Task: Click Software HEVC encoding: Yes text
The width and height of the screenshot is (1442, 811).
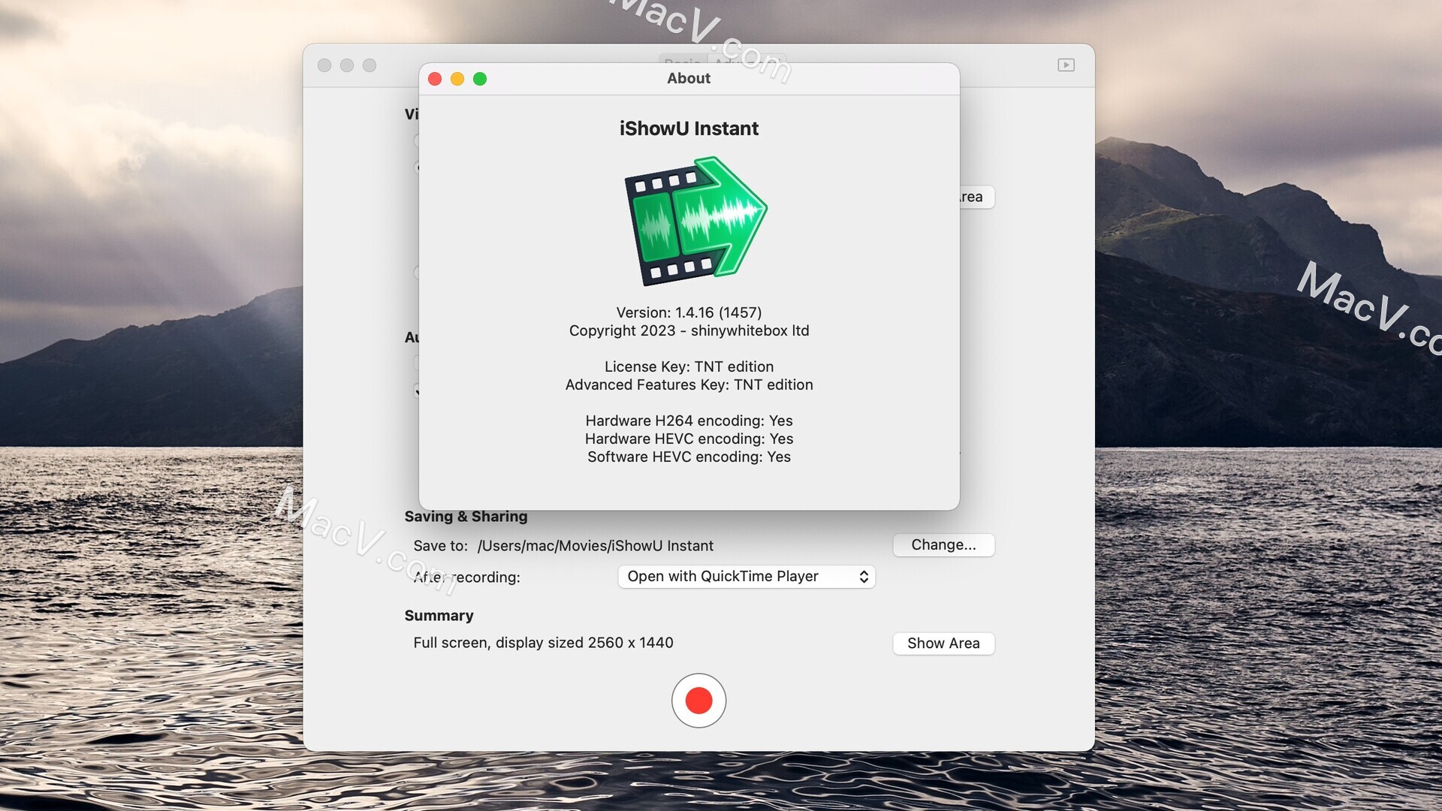Action: tap(689, 457)
